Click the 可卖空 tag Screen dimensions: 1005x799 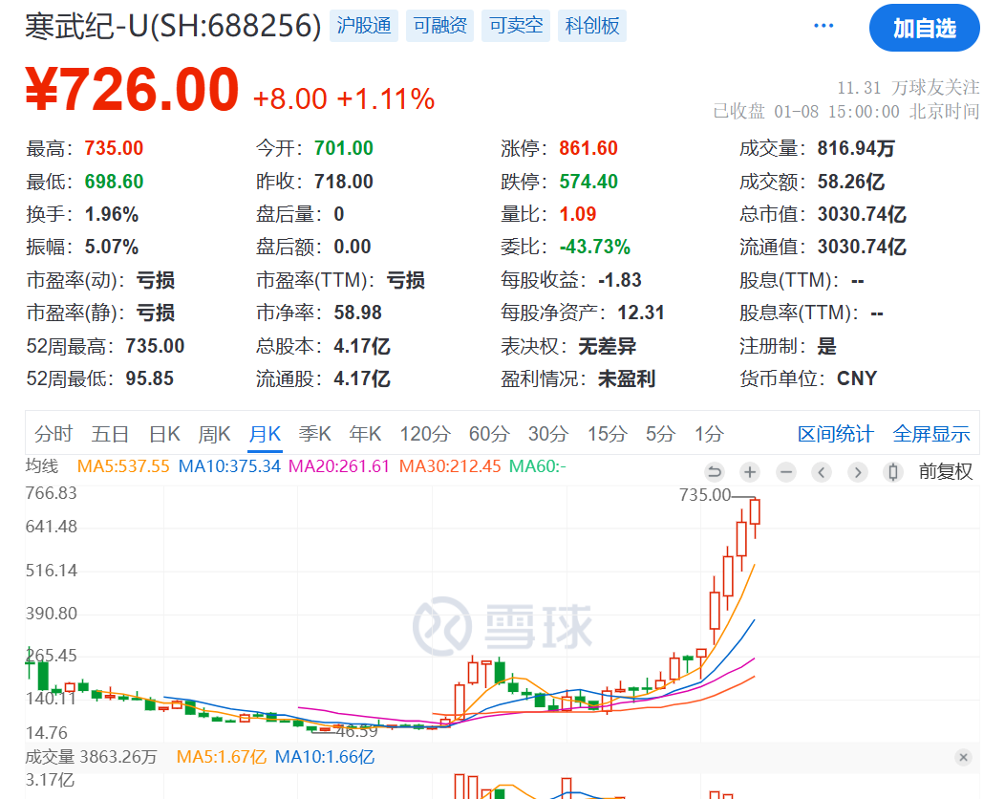516,26
